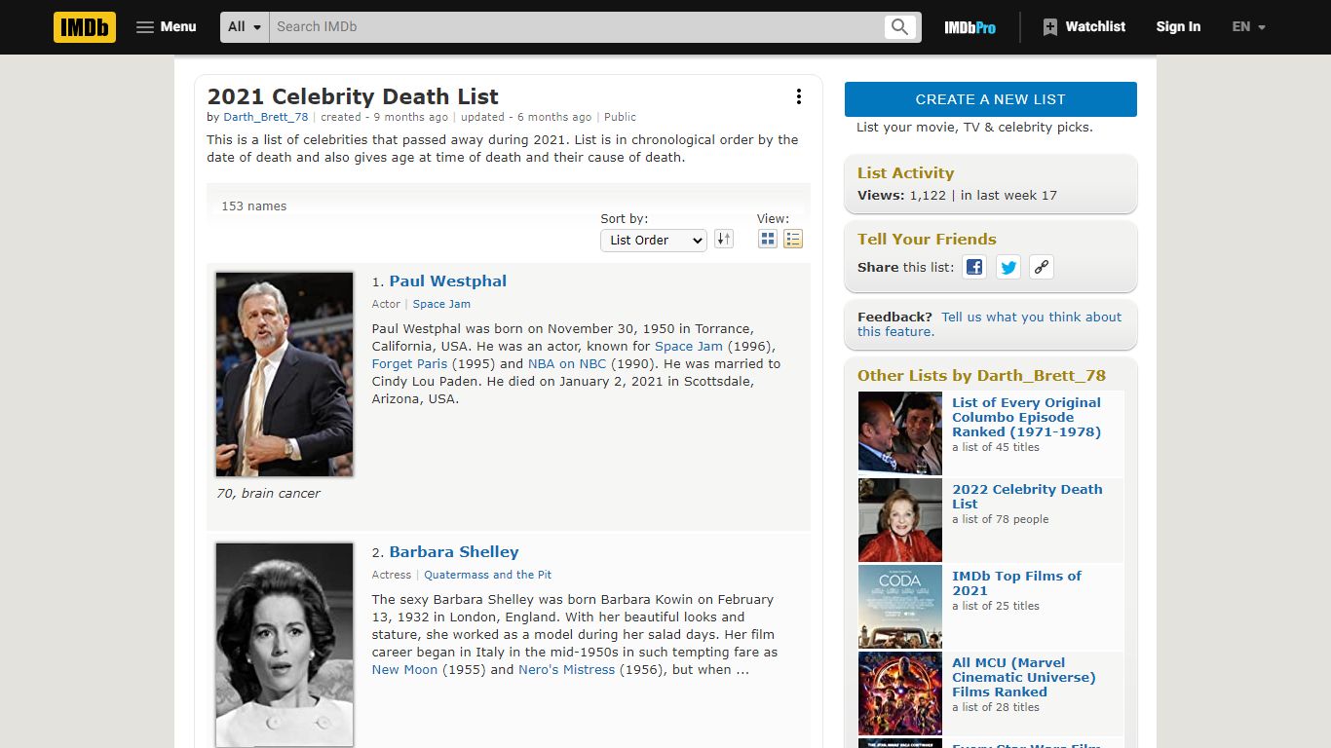The image size is (1331, 748).
Task: Open IMDb Top Films of 2021 list
Action: [1016, 582]
